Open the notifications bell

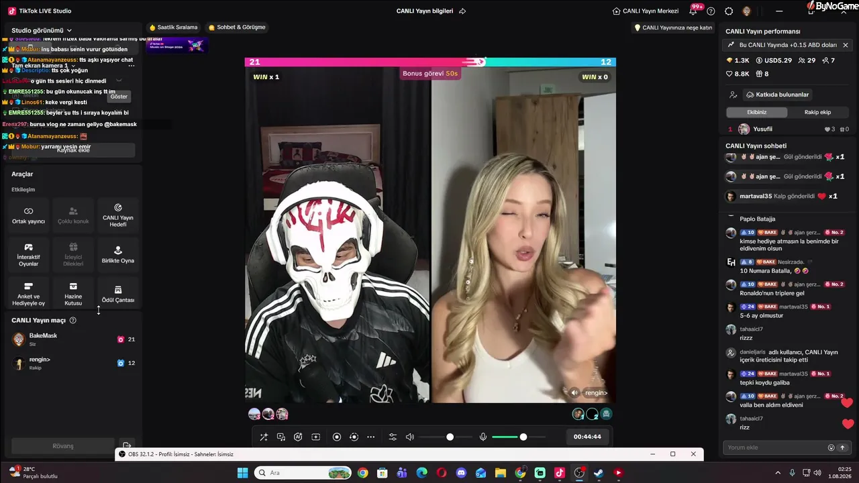tap(693, 11)
